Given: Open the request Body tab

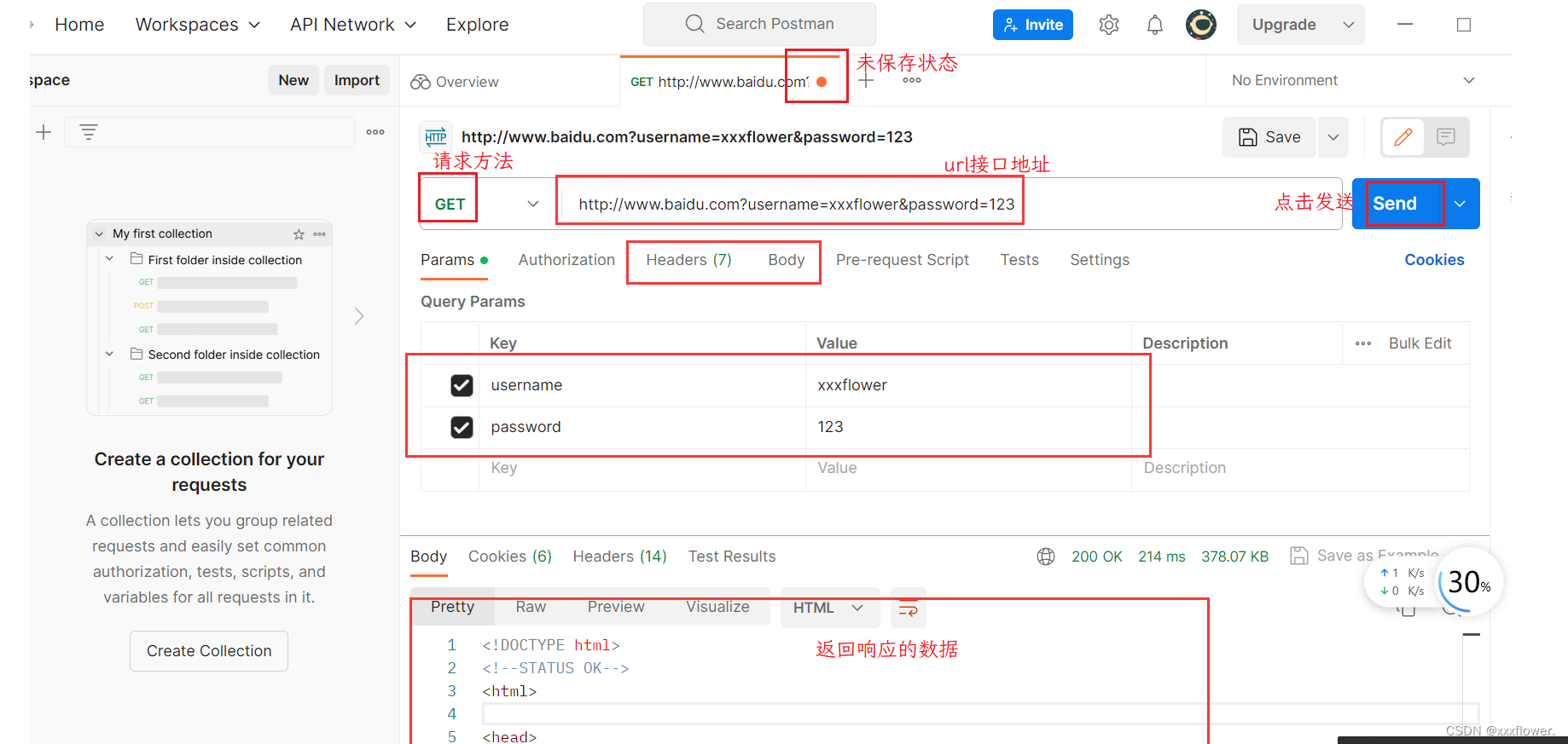Looking at the screenshot, I should pos(786,260).
